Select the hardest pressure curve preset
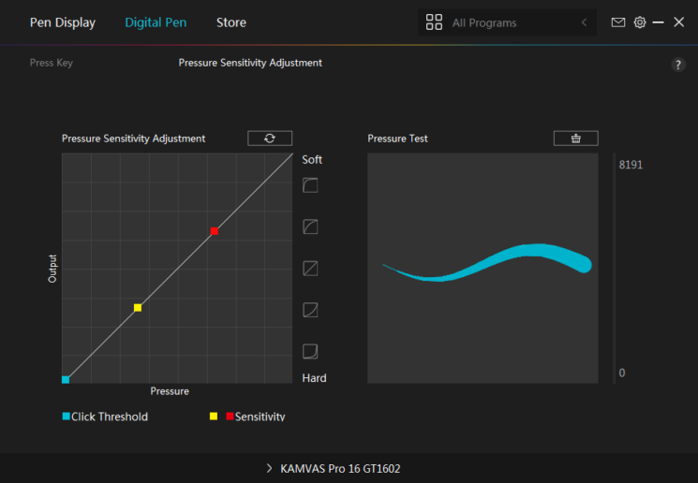Image resolution: width=698 pixels, height=483 pixels. point(310,351)
